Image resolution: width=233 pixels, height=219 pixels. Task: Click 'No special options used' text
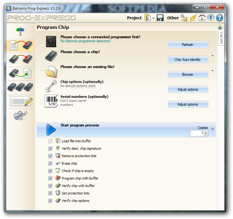[x=78, y=86]
